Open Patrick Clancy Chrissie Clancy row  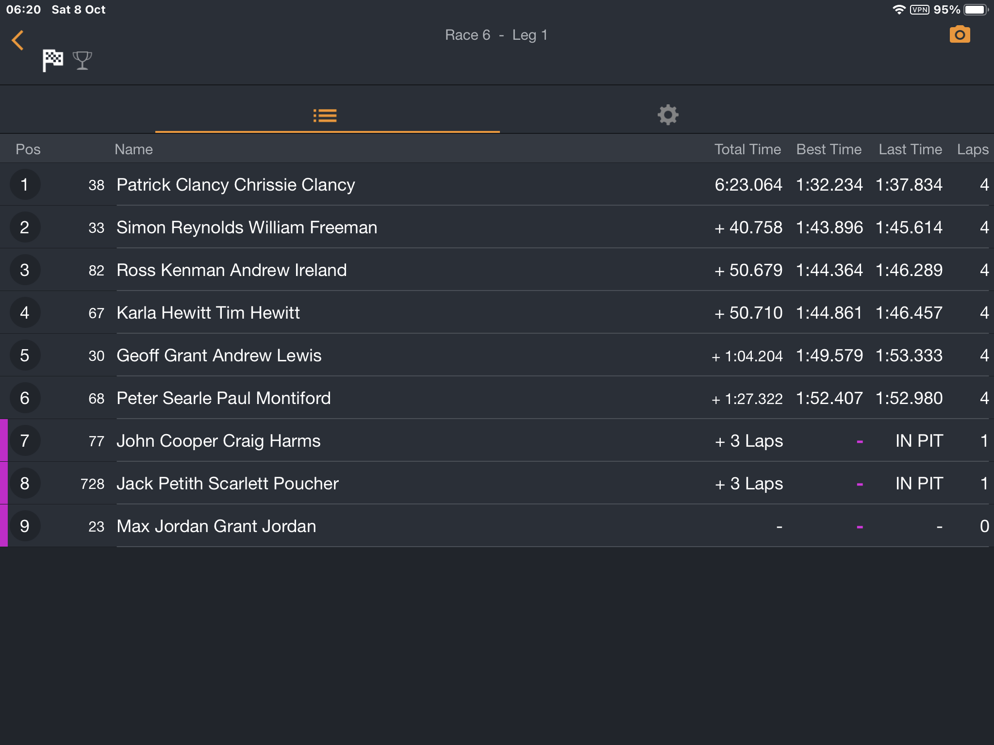497,184
